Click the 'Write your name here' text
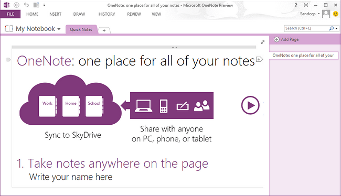The width and height of the screenshot is (341, 196). (x=71, y=177)
